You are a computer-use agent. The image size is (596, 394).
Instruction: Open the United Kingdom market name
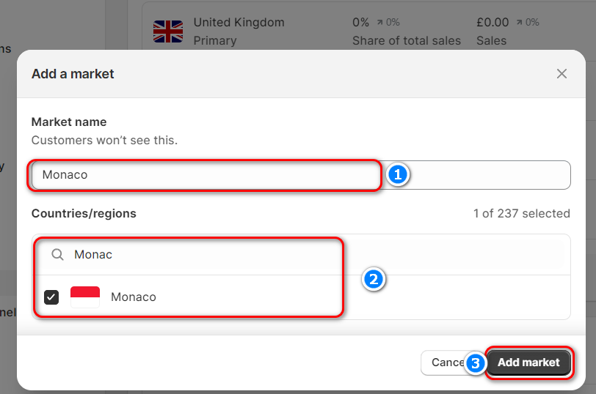pos(239,23)
